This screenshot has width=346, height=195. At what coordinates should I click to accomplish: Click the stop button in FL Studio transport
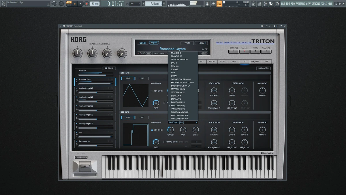80,4
